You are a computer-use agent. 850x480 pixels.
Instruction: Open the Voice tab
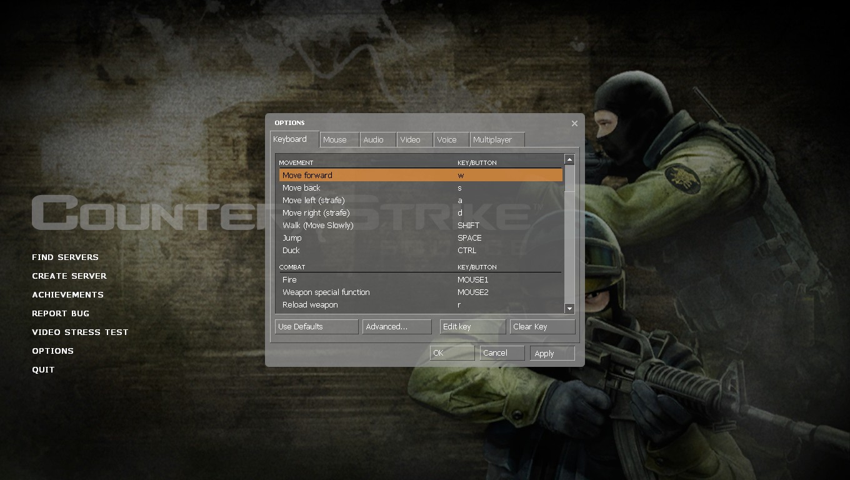click(x=451, y=140)
